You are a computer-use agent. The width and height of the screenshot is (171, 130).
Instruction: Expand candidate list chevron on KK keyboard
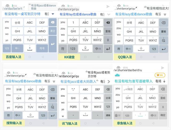click(109, 14)
